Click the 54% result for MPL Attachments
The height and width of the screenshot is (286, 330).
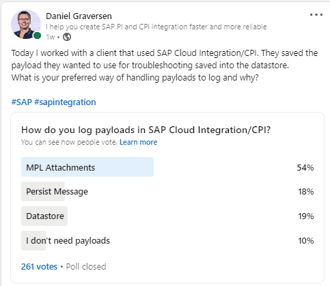tap(305, 168)
